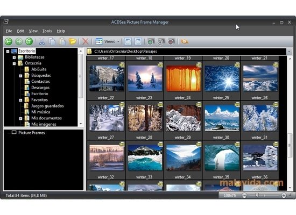Image resolution: width=296 pixels, height=215 pixels.
Task: Select turquoise lake thumbnail under winter_28
Action: 145,157
